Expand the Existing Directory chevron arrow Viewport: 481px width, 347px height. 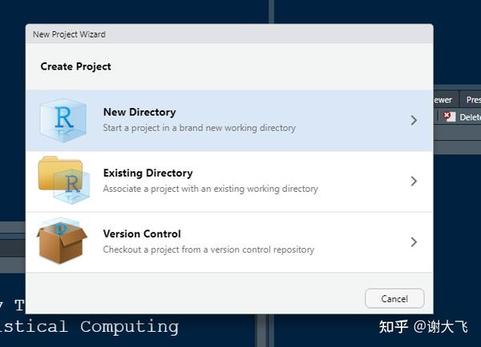[414, 181]
